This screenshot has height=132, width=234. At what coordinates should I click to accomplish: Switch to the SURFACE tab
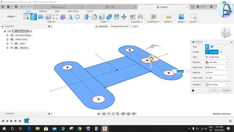[x=43, y=11]
